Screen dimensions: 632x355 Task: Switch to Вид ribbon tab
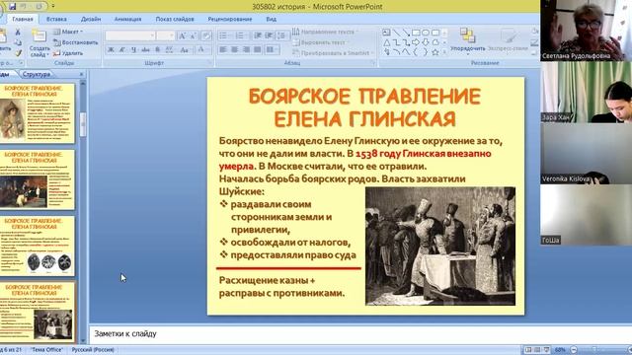(x=272, y=19)
